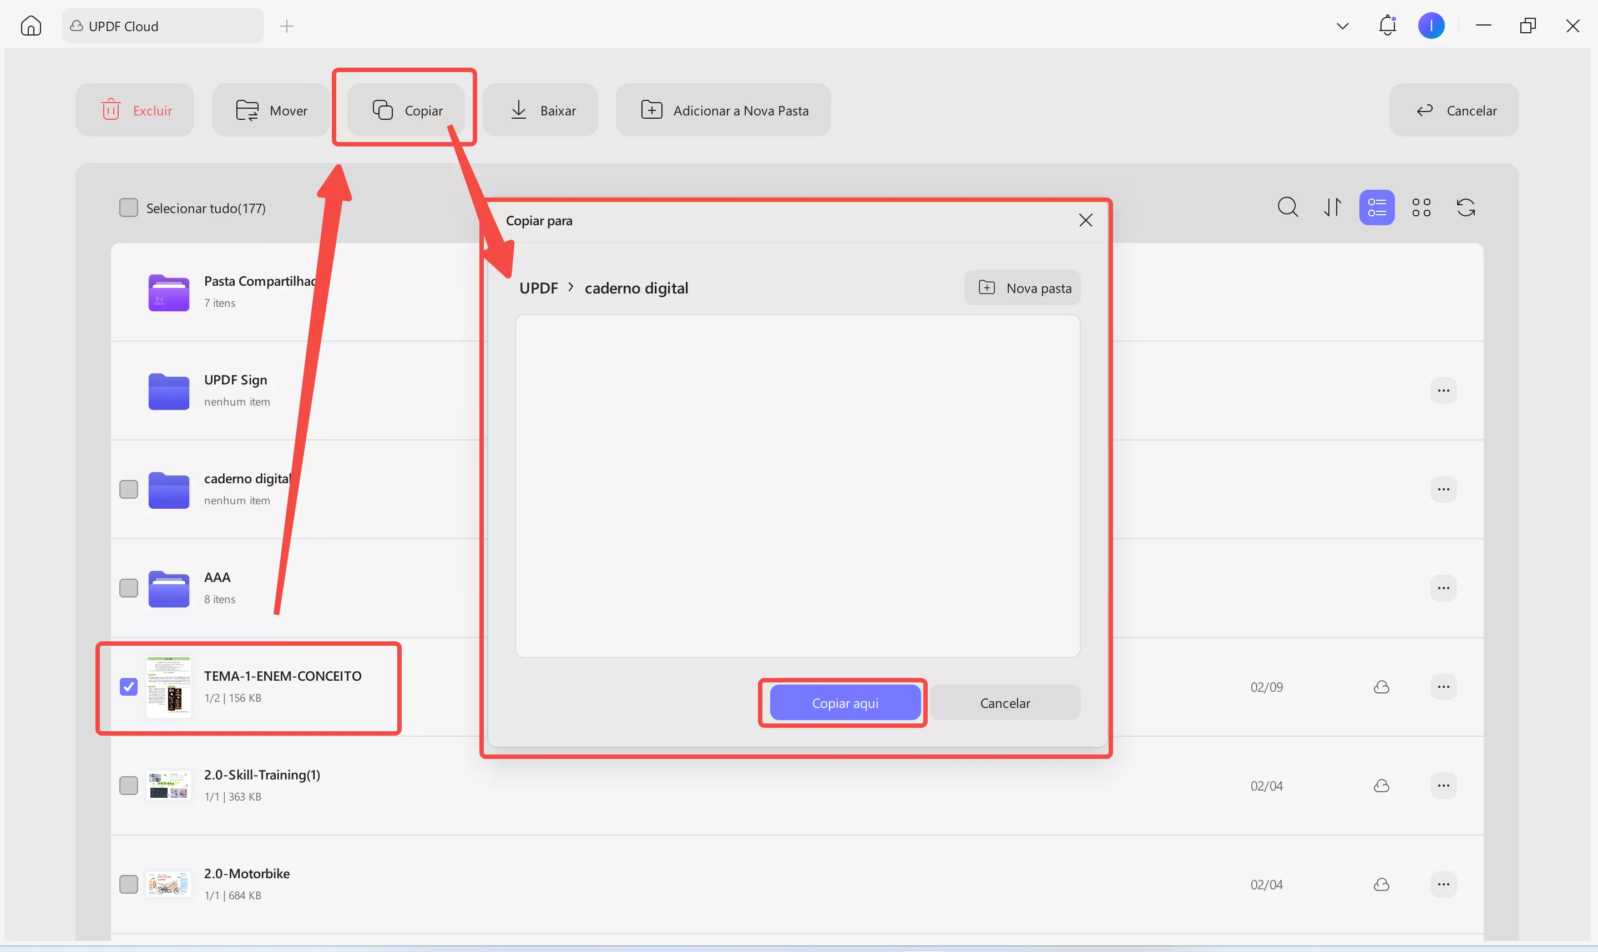The width and height of the screenshot is (1598, 952).
Task: Open the sort order icon
Action: point(1332,207)
